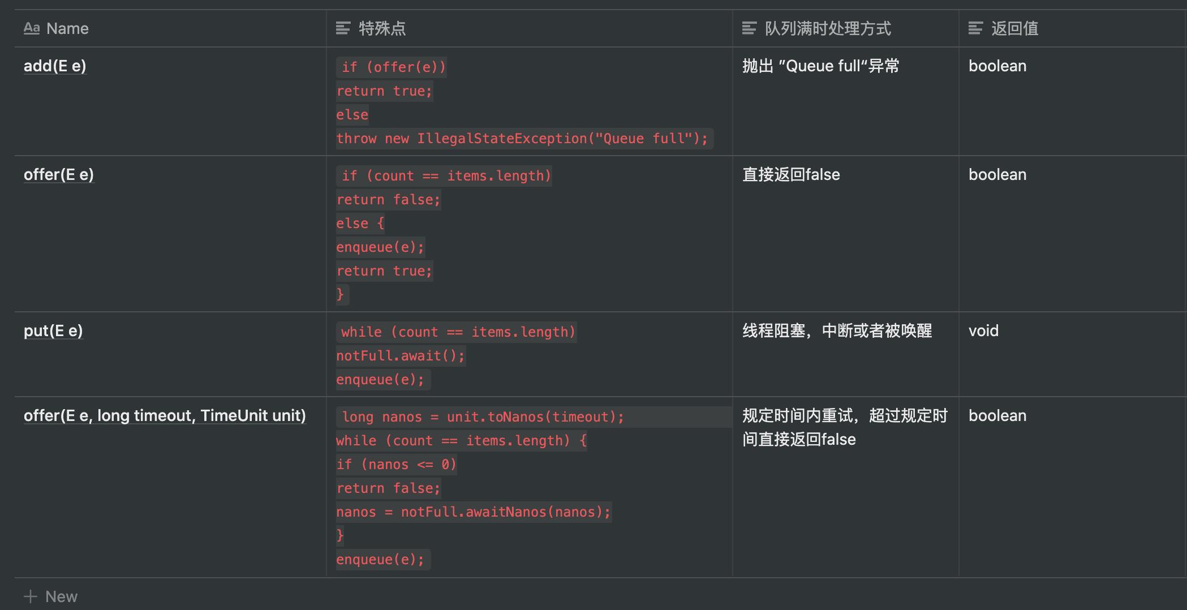Open the put(E e) row page

tap(53, 331)
